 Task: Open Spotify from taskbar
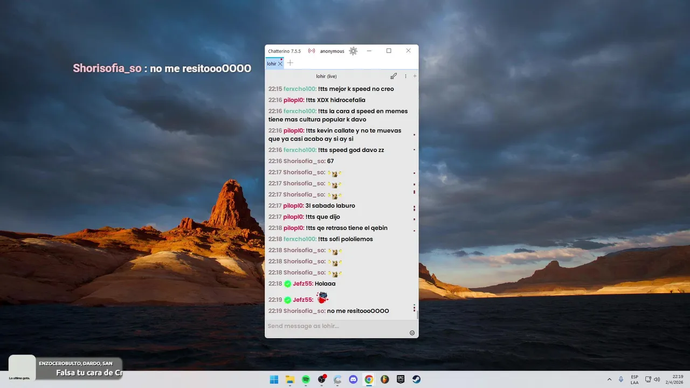coord(306,379)
